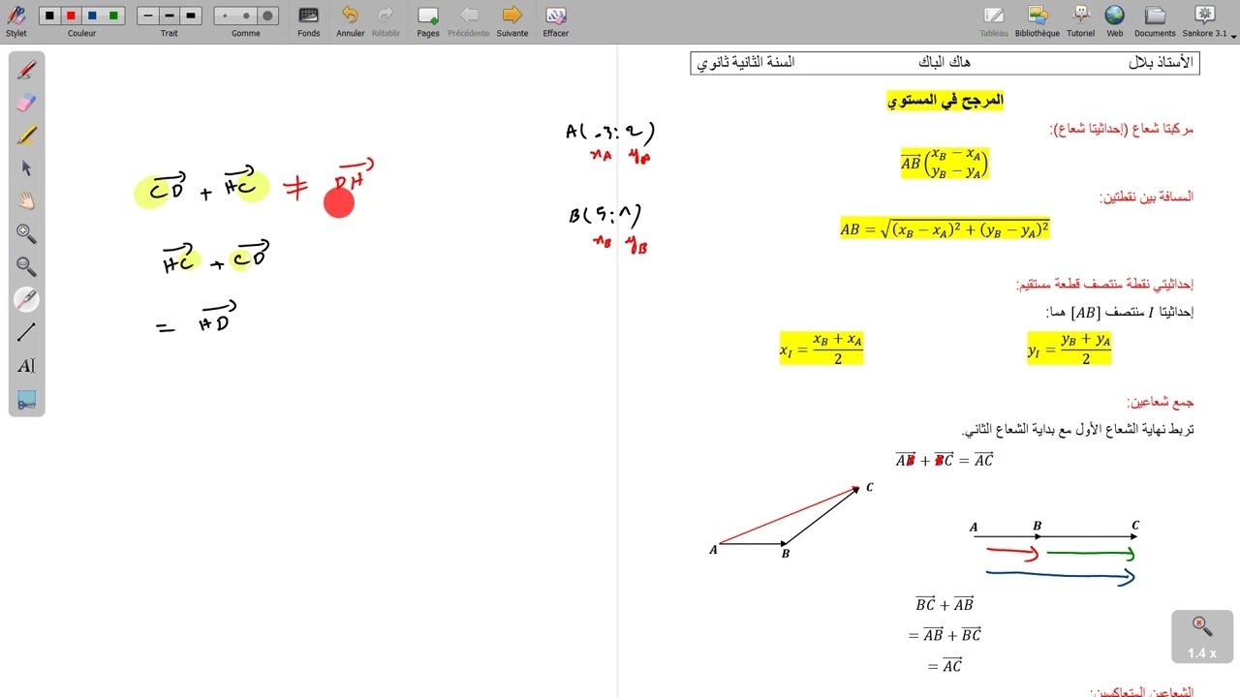This screenshot has width=1240, height=697.
Task: Choose large eraser size in Gomme
Action: tap(268, 16)
